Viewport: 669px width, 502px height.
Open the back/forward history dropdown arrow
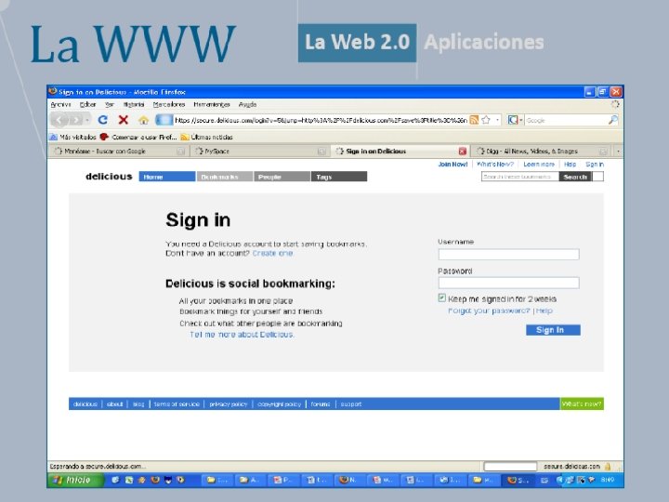87,120
